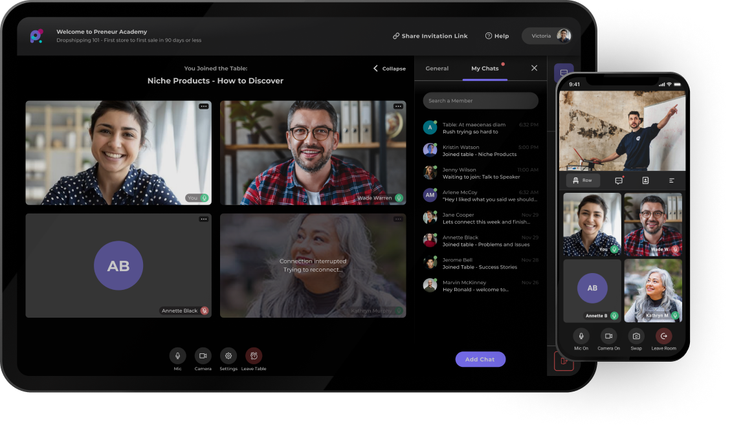This screenshot has height=429, width=732.
Task: Open Settings gear in the table controls
Action: (x=228, y=356)
